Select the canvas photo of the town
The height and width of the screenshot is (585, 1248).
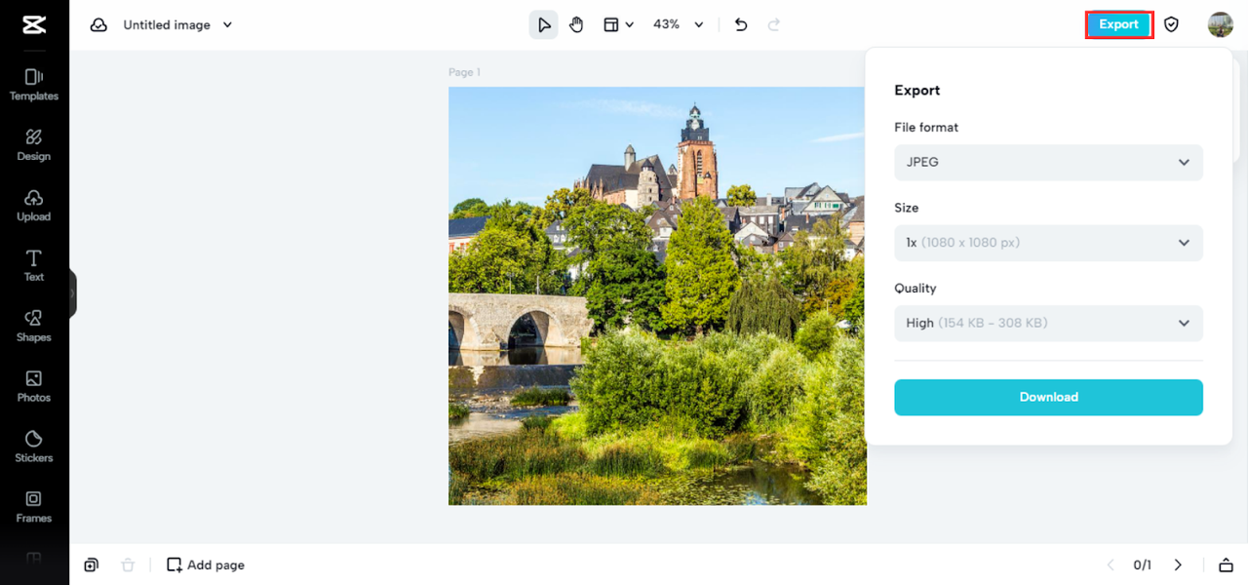click(657, 295)
